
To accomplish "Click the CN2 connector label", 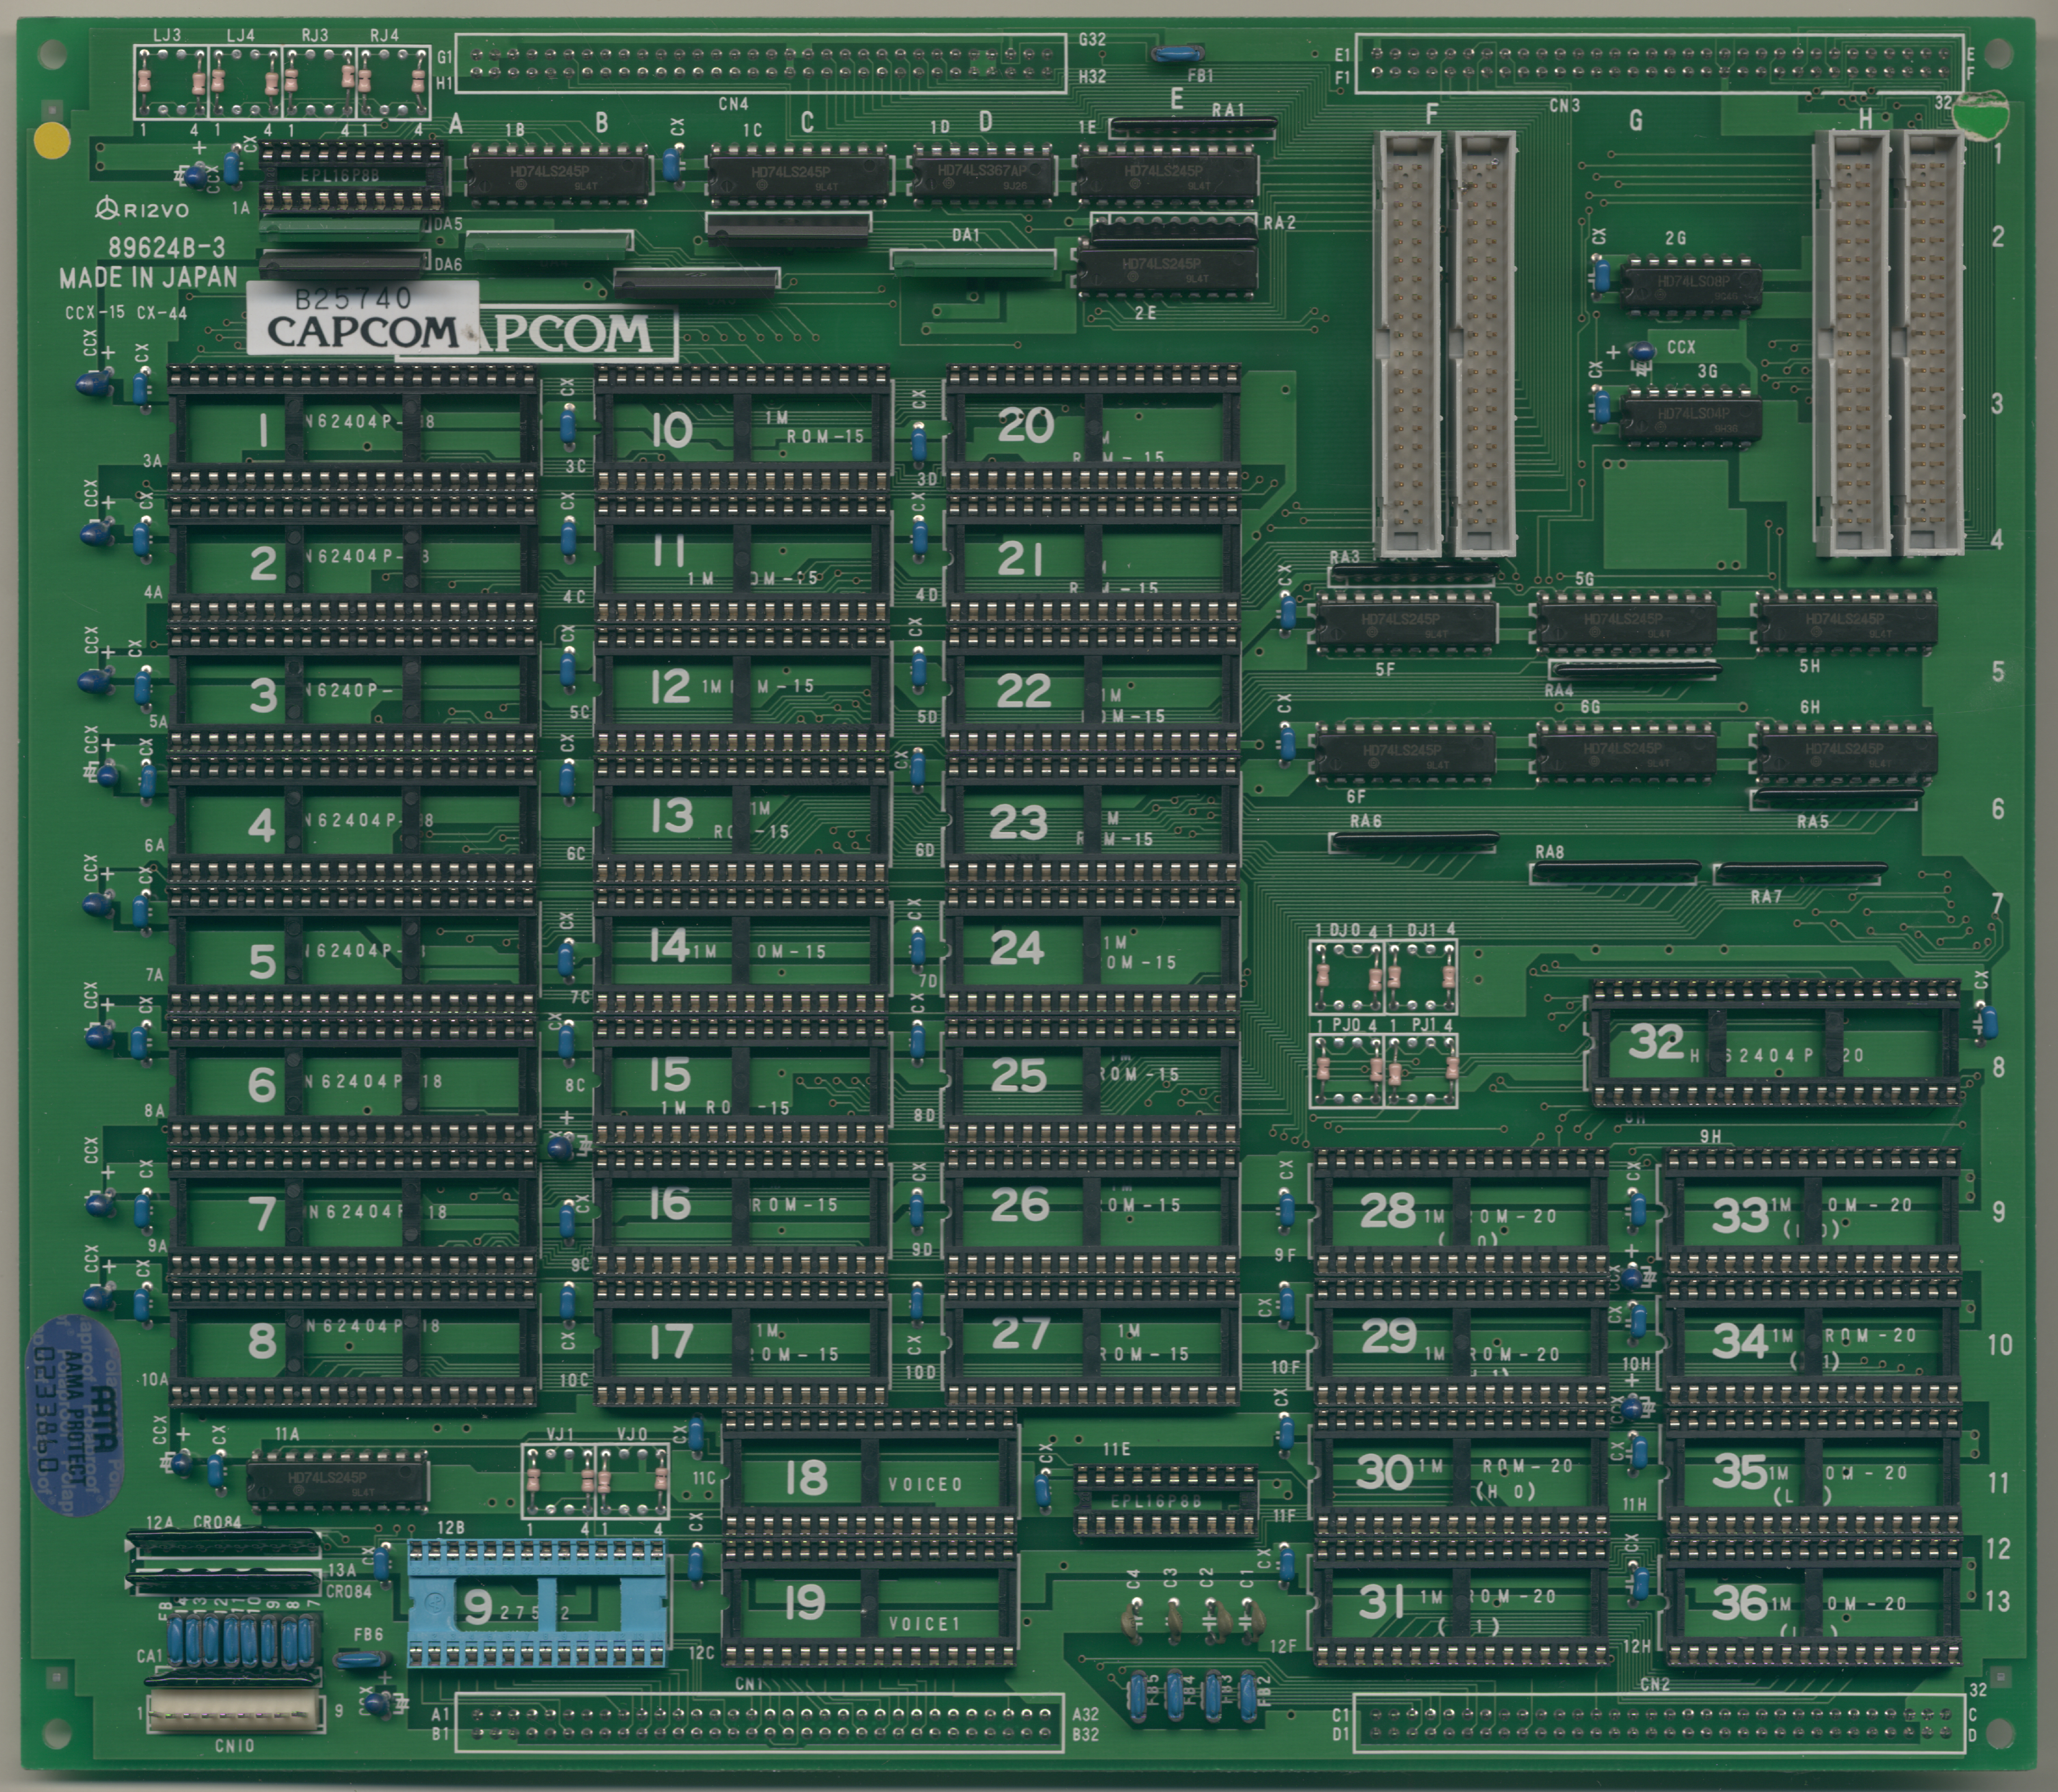I will [1656, 1685].
